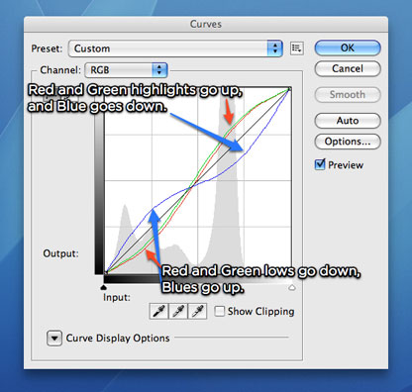Select the white point eyedropper

tap(197, 311)
